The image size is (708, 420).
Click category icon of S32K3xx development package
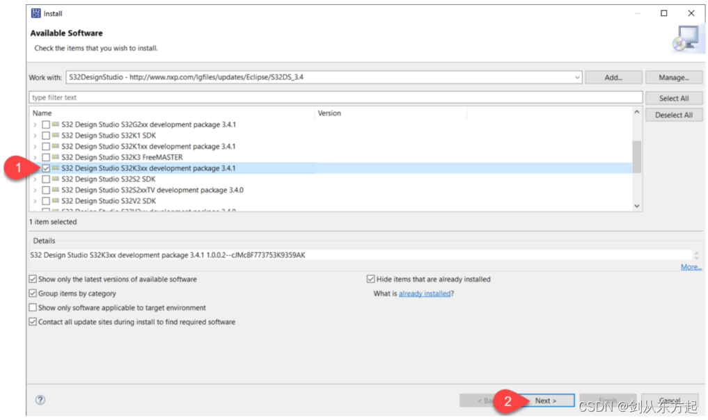56,168
